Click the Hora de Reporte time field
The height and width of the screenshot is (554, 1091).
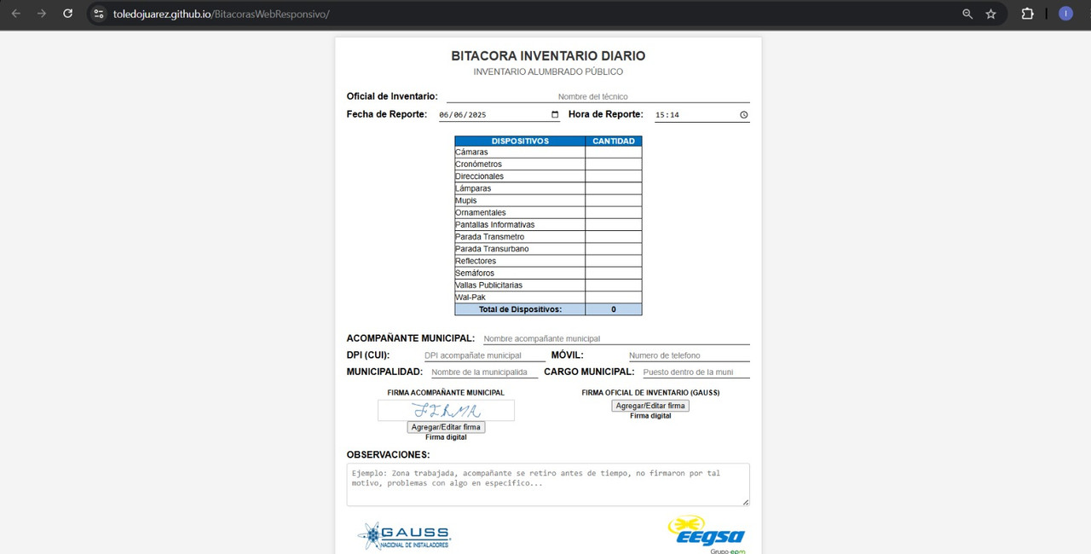(x=701, y=114)
